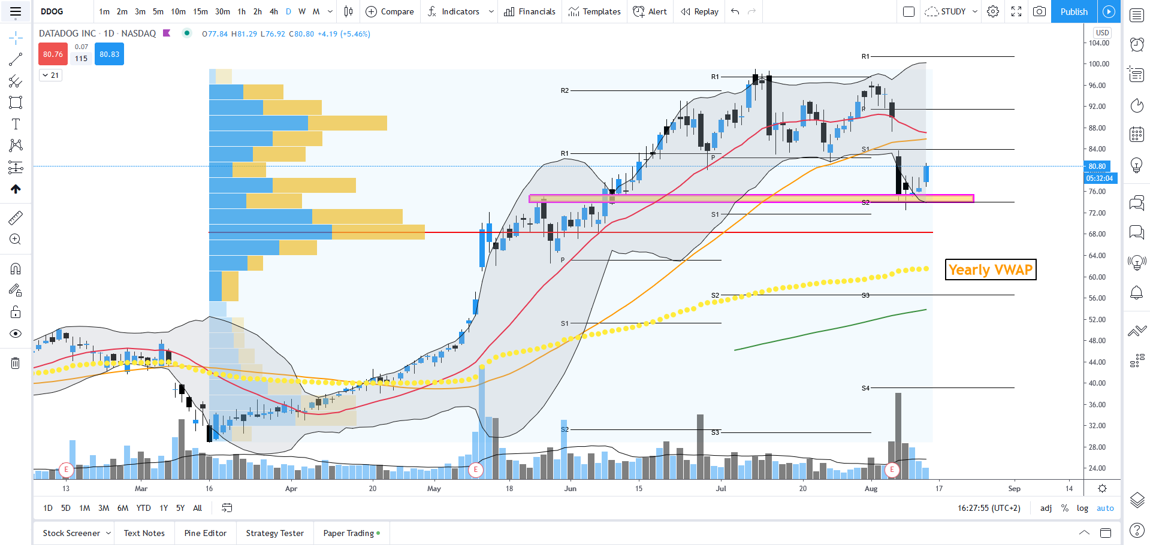Create a new Alert
The width and height of the screenshot is (1150, 545).
click(650, 11)
